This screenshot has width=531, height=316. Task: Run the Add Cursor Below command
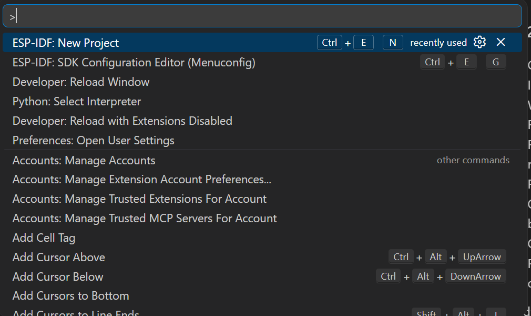click(262, 276)
